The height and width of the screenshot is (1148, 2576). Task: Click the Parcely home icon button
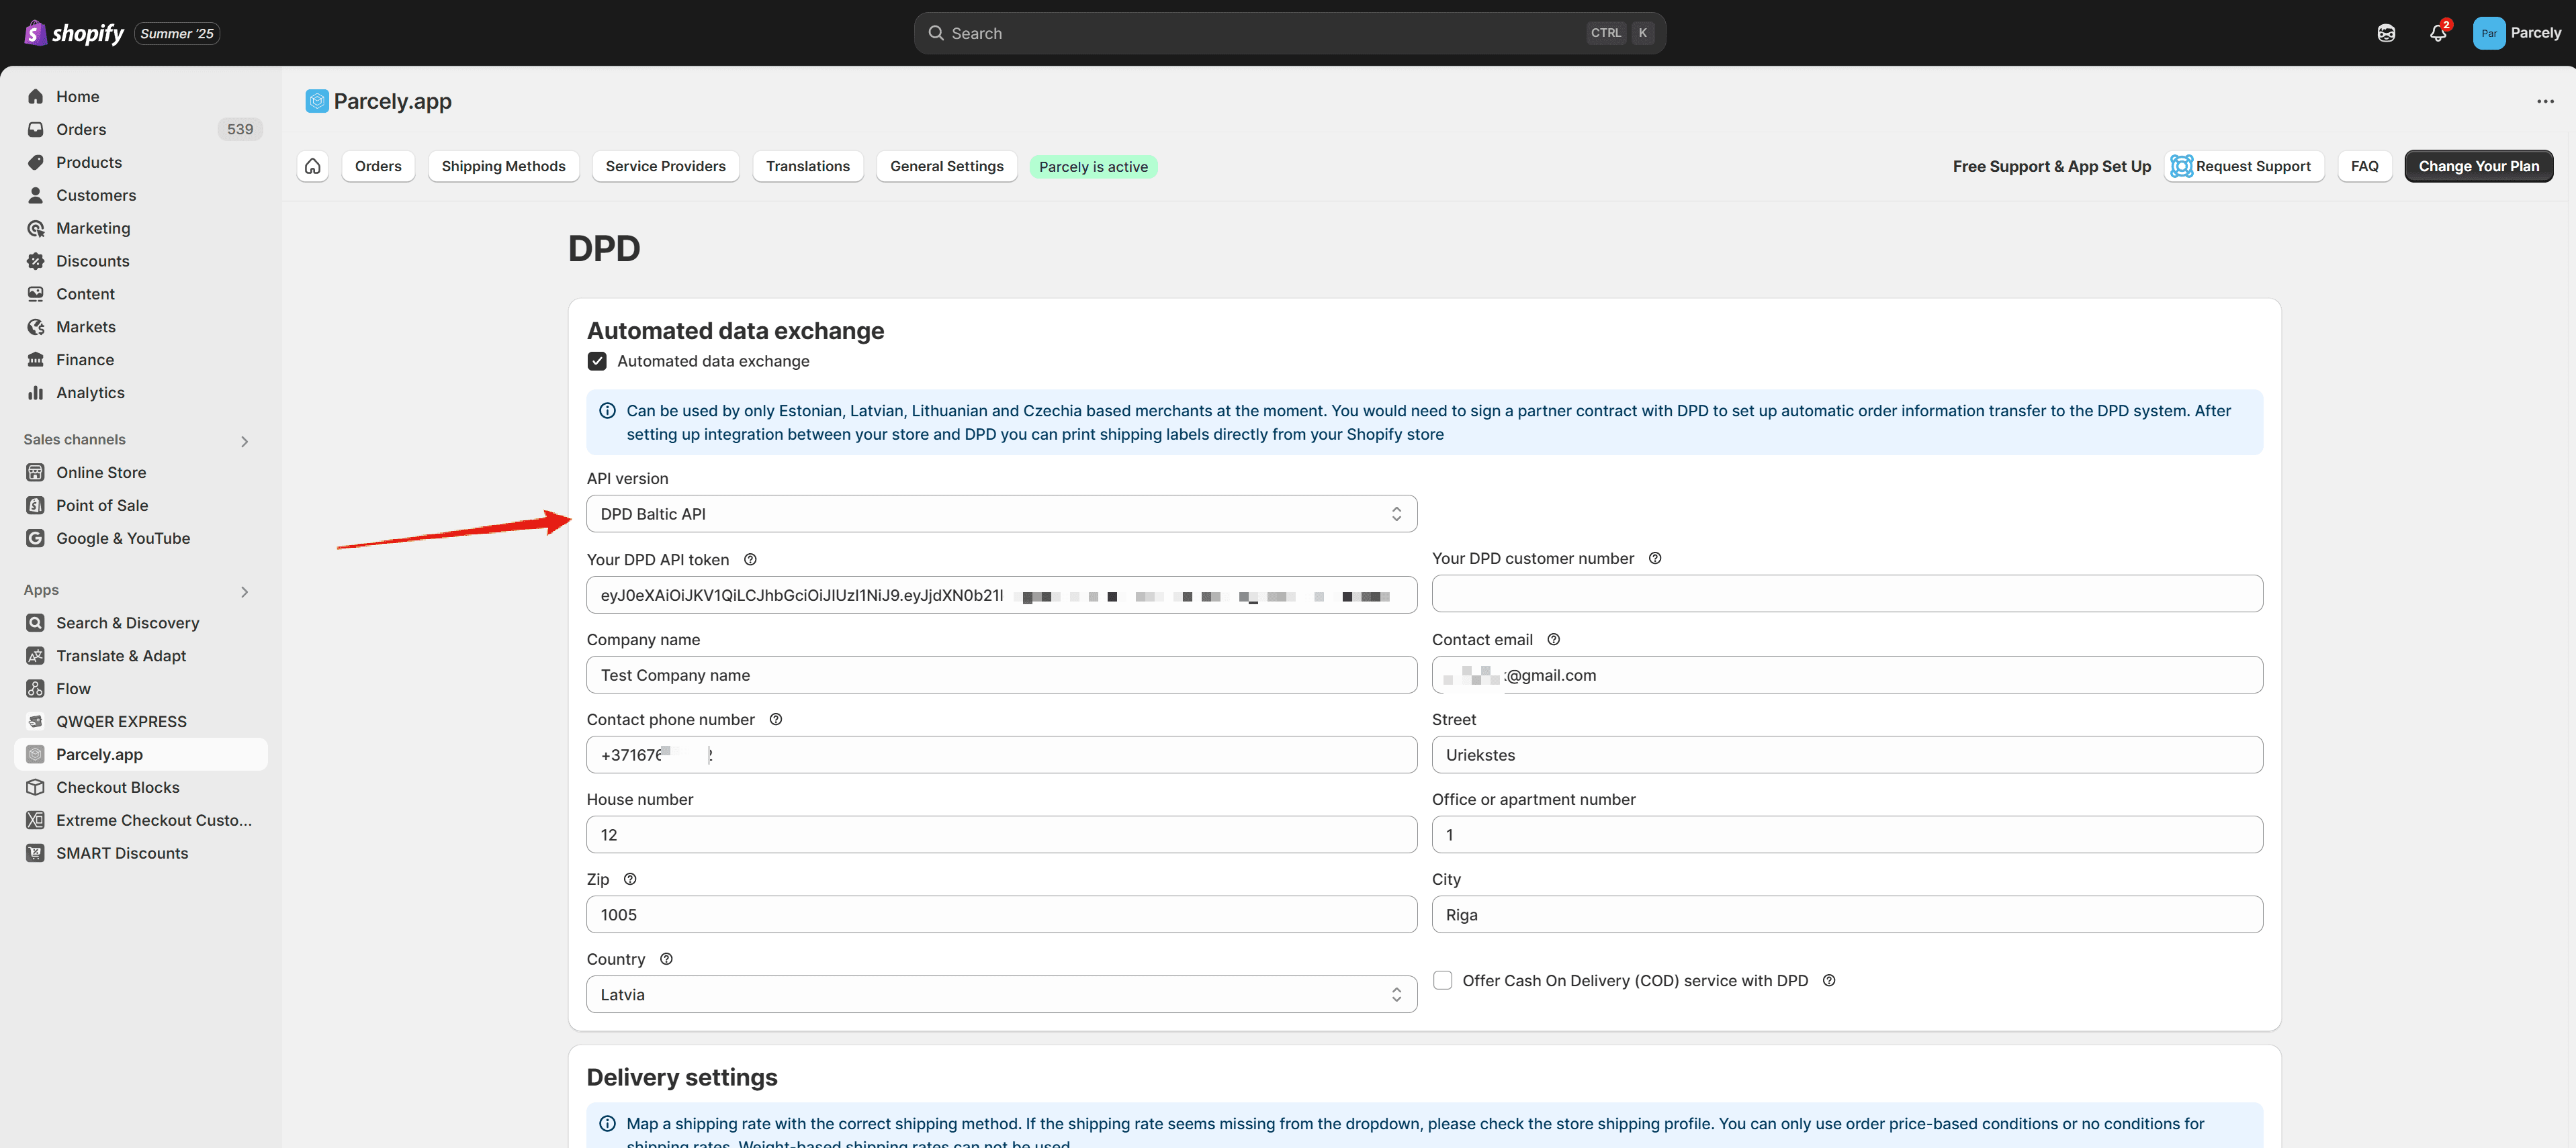[313, 166]
